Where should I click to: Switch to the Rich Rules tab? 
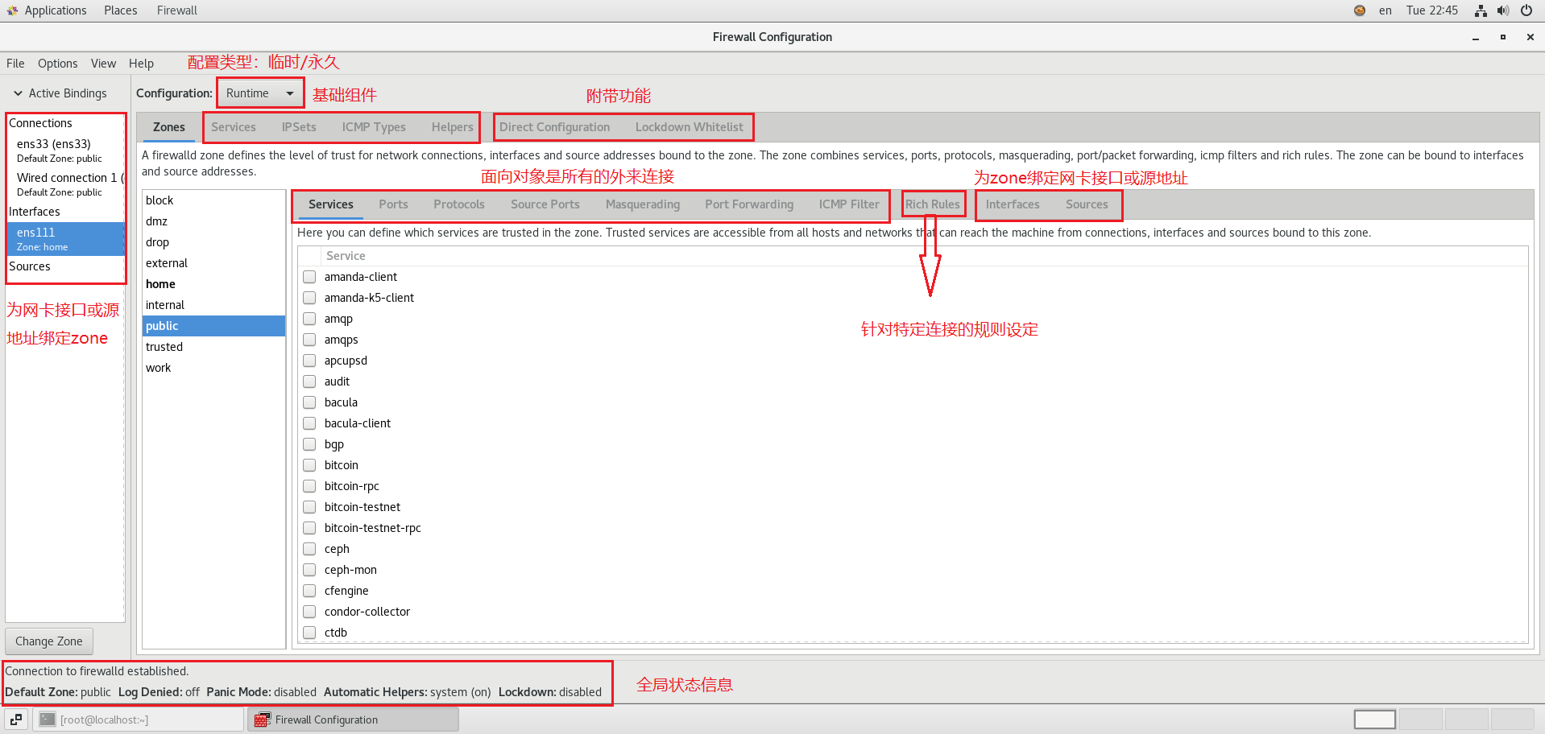point(932,204)
